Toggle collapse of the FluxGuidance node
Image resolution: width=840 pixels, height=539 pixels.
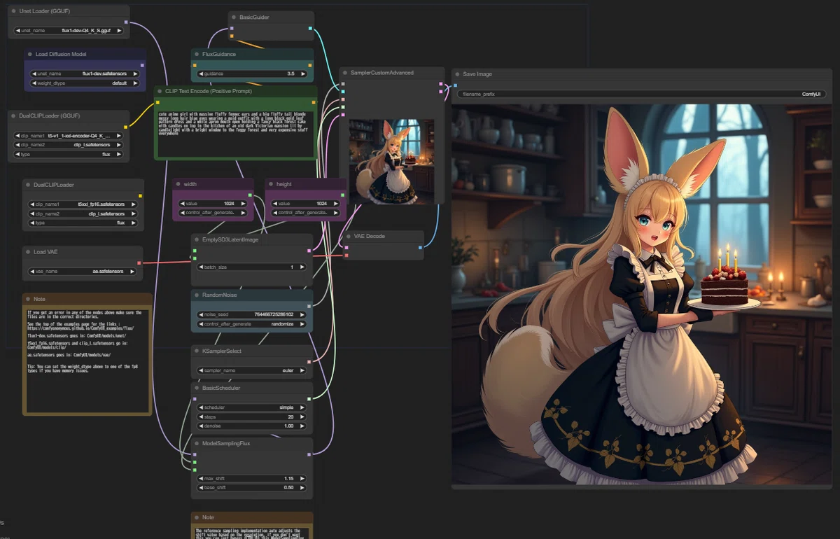tap(197, 54)
